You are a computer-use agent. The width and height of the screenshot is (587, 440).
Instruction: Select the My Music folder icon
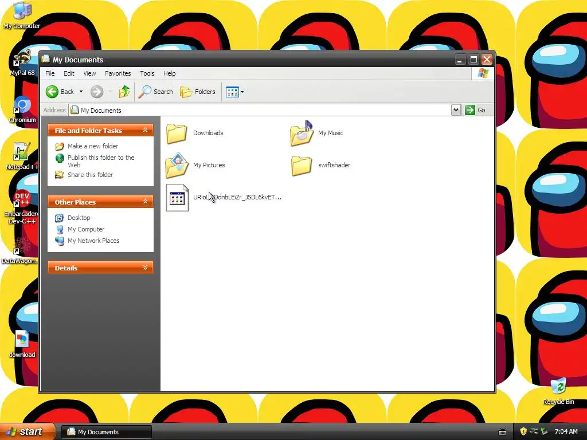click(302, 133)
